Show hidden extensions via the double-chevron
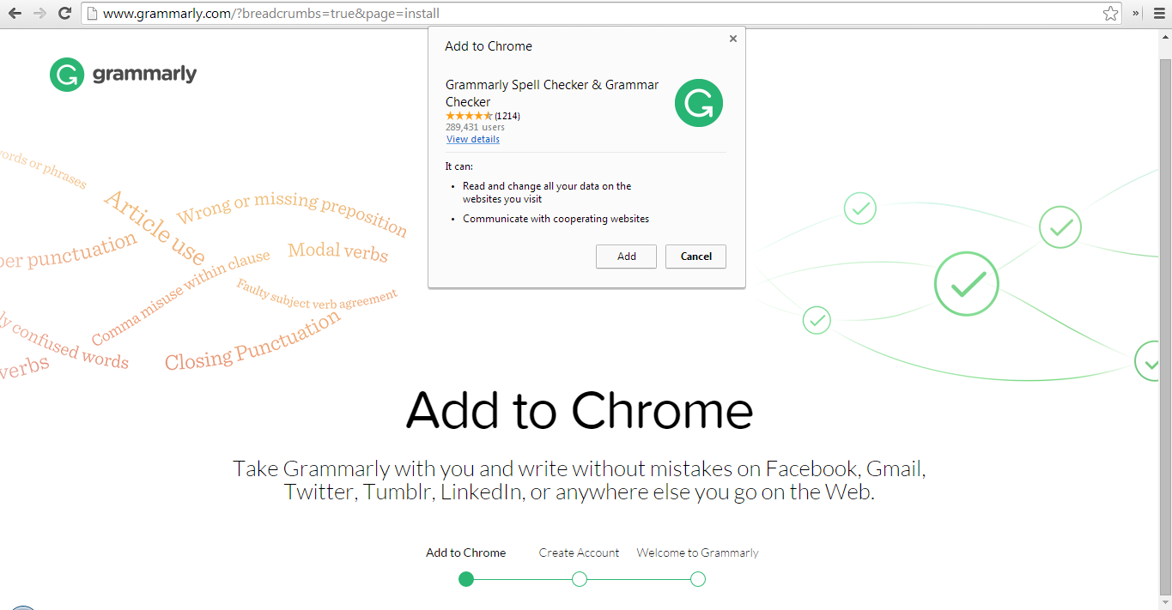 [1136, 14]
